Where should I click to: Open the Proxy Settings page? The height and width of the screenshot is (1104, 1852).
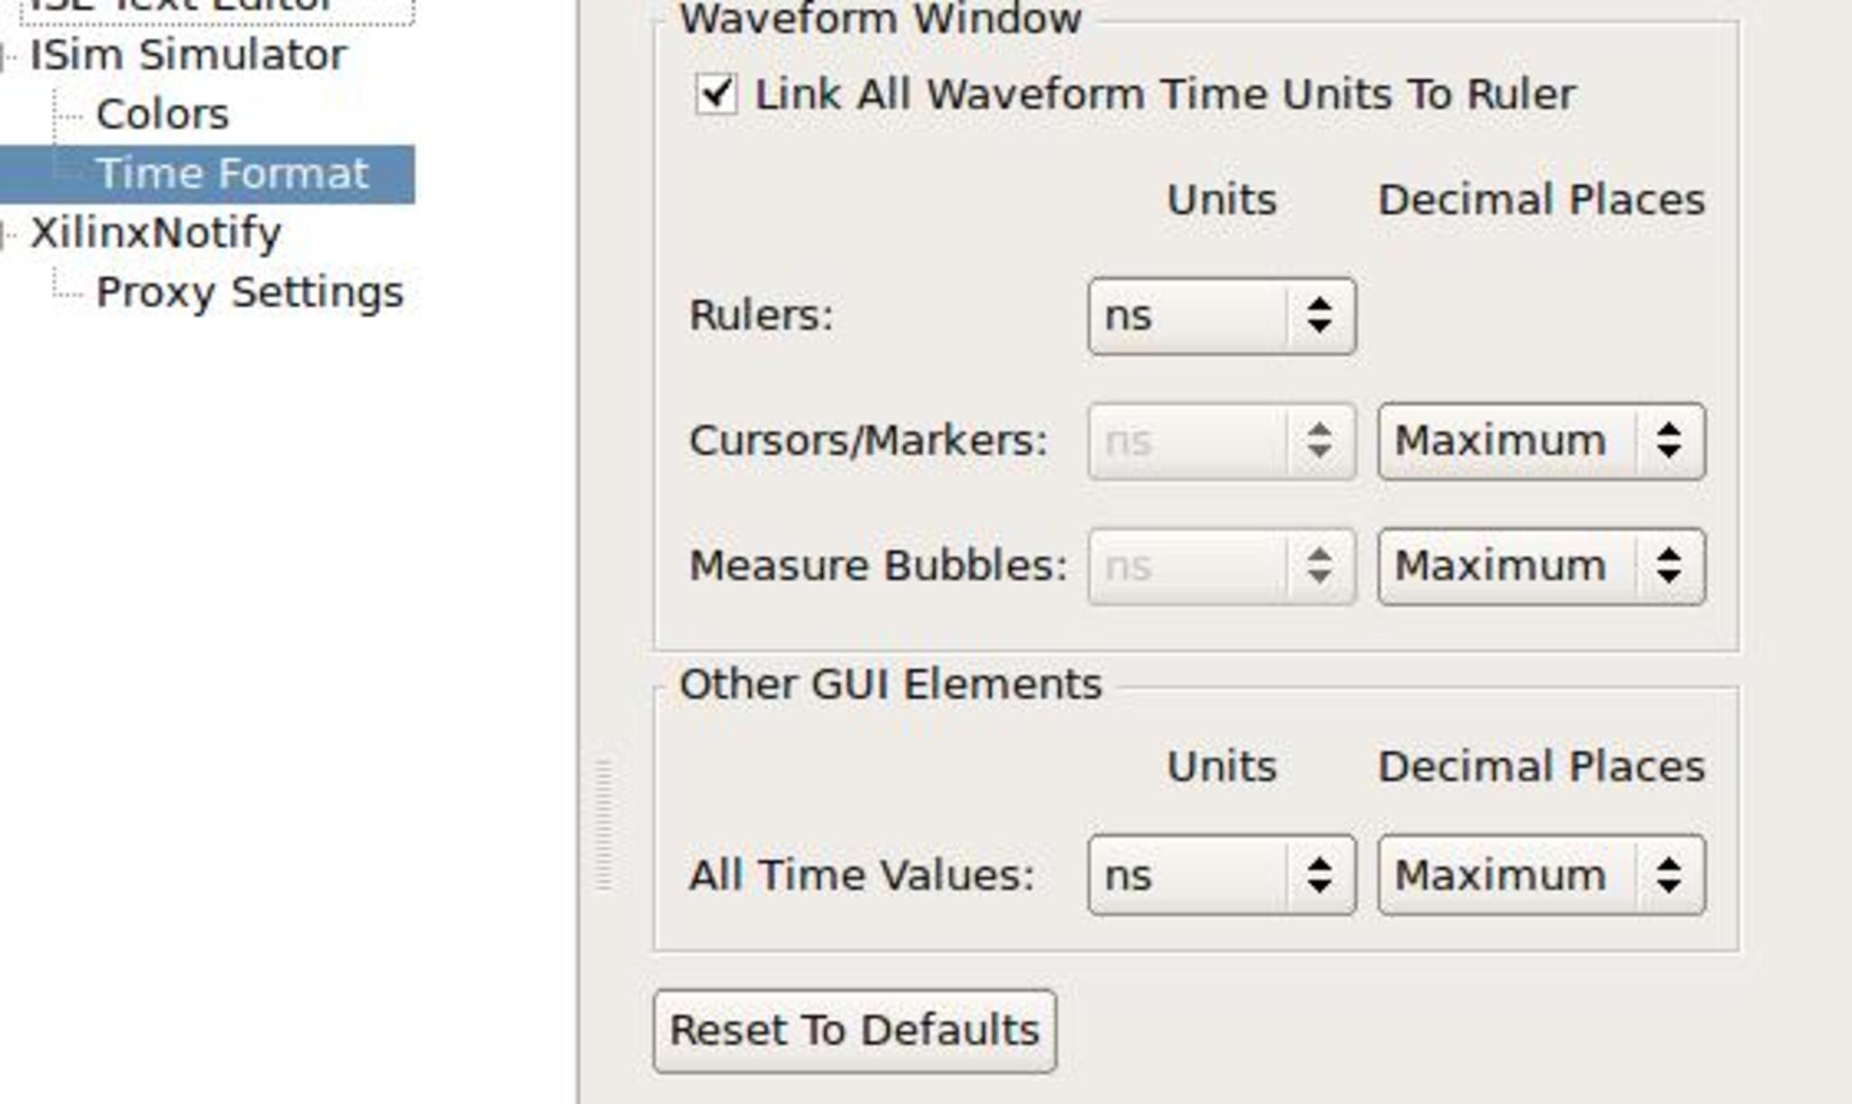pyautogui.click(x=250, y=292)
